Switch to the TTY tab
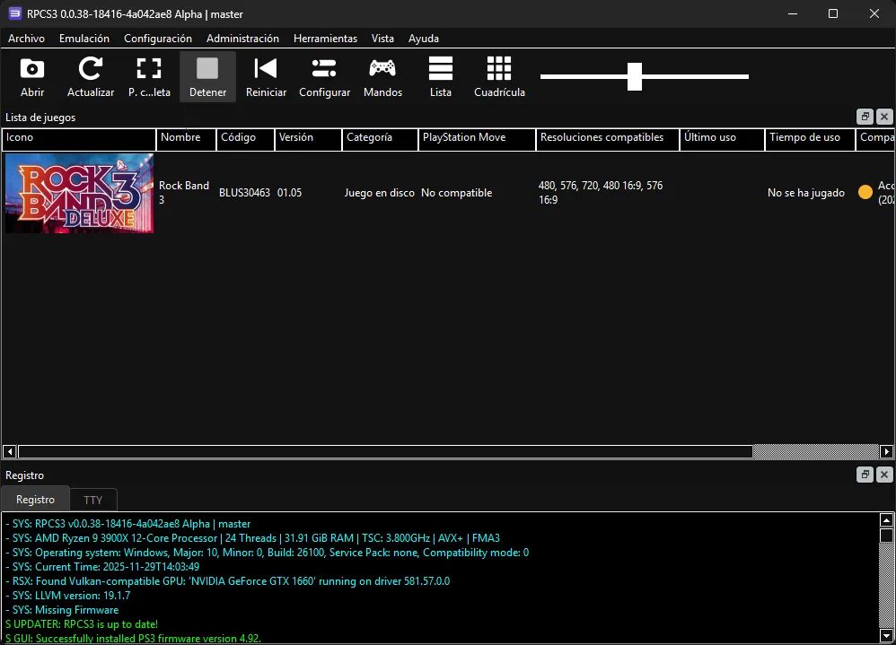Image resolution: width=896 pixels, height=645 pixels. (92, 499)
